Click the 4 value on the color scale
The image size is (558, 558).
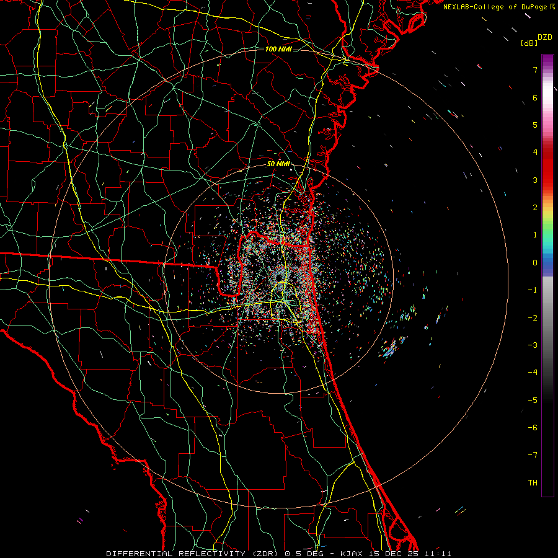[x=535, y=153]
